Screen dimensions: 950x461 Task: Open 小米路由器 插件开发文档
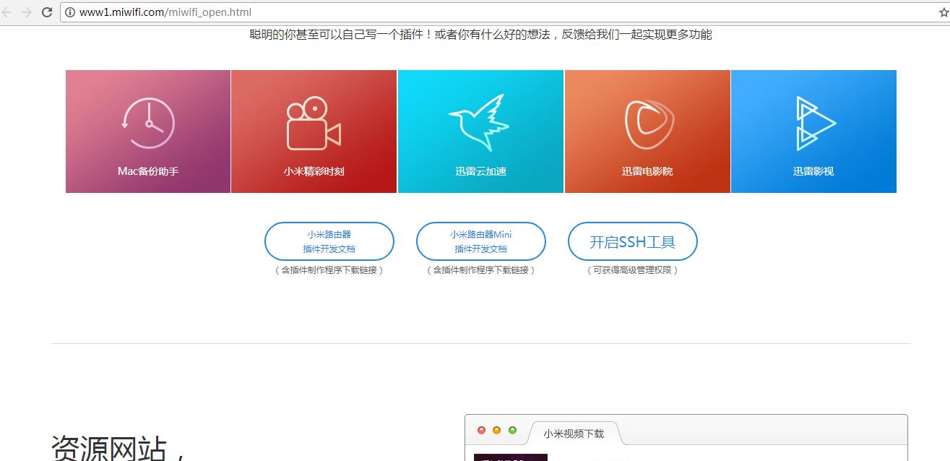coord(329,241)
